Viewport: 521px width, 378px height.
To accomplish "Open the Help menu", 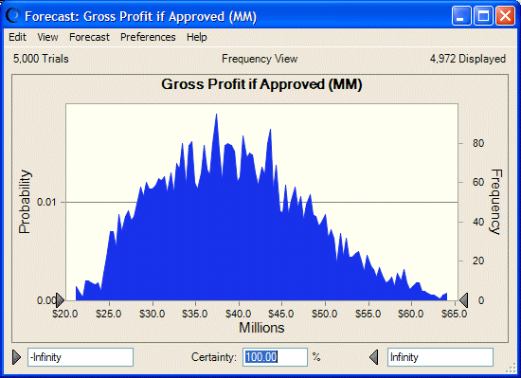I will click(x=197, y=37).
